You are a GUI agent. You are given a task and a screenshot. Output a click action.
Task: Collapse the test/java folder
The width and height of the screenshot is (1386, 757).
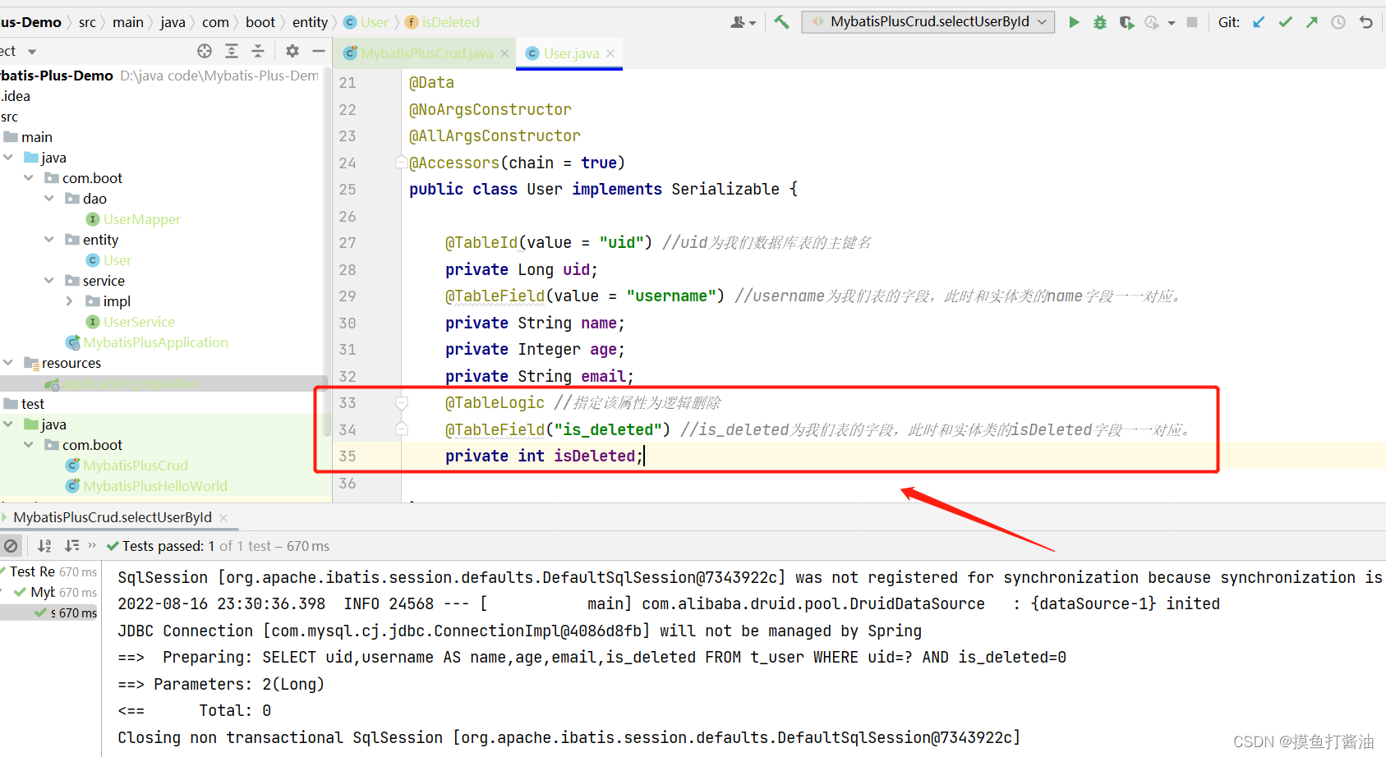click(x=8, y=424)
